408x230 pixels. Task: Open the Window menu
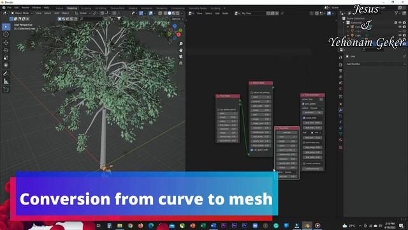pyautogui.click(x=36, y=8)
